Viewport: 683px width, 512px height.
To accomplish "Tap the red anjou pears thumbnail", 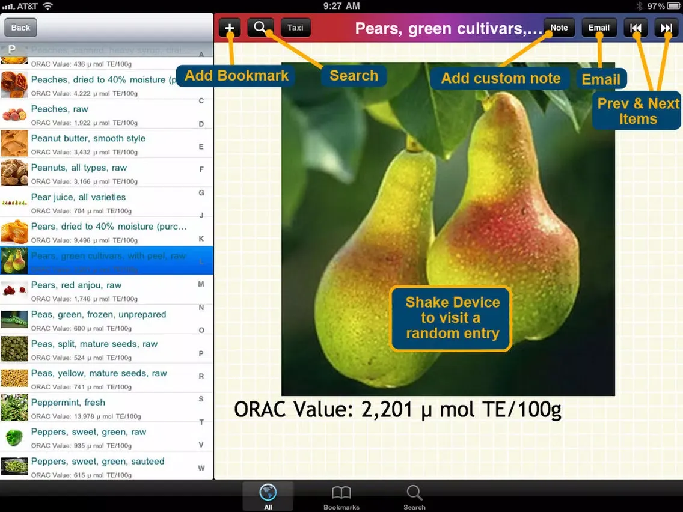I will 14,290.
